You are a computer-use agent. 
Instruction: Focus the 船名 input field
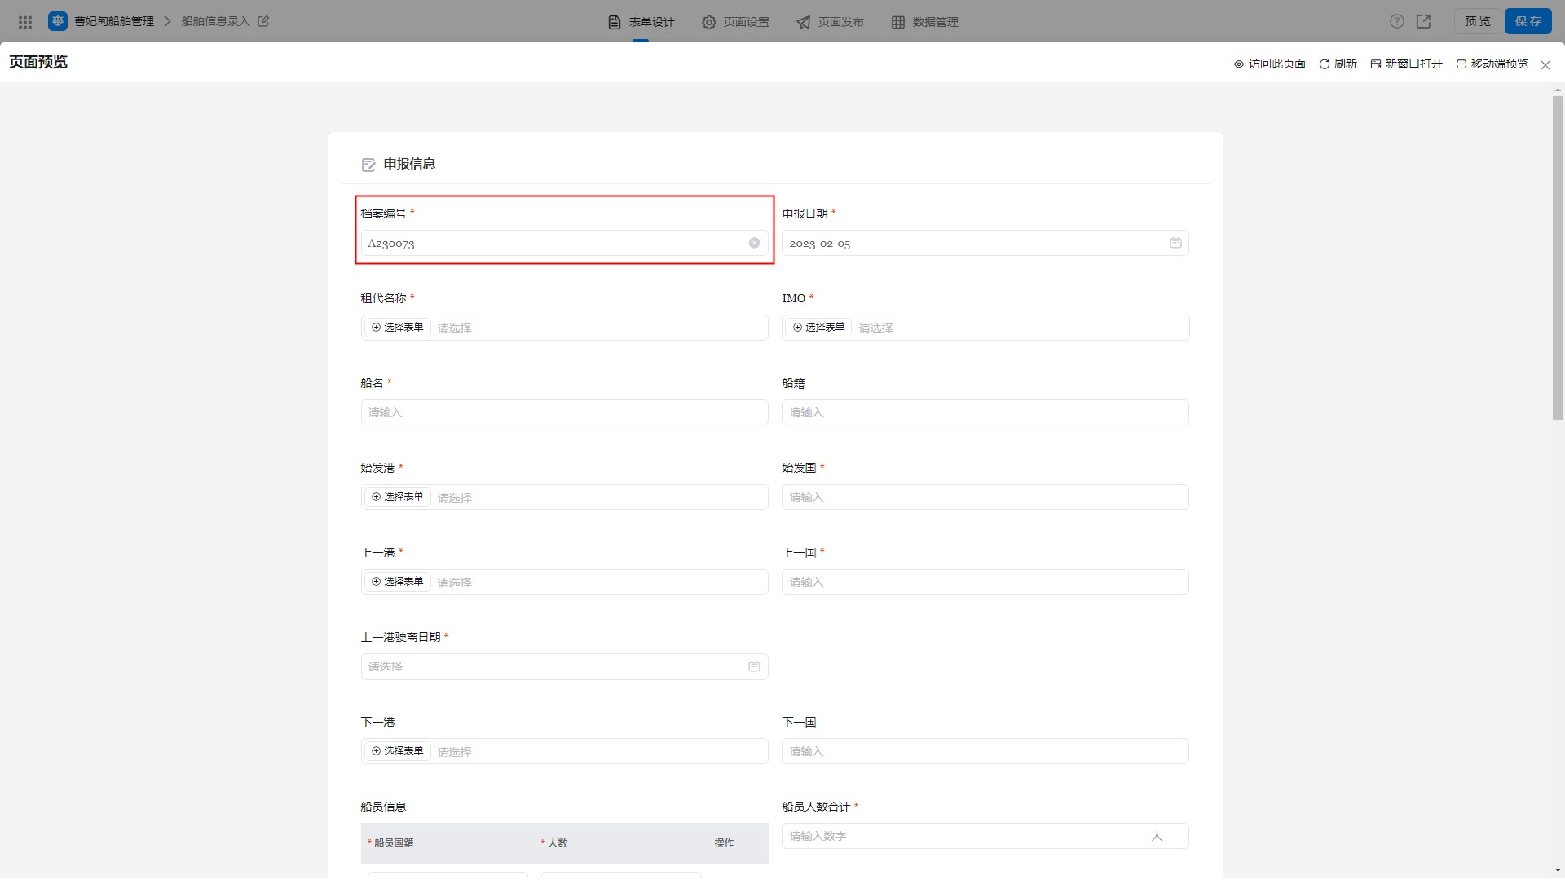click(564, 412)
